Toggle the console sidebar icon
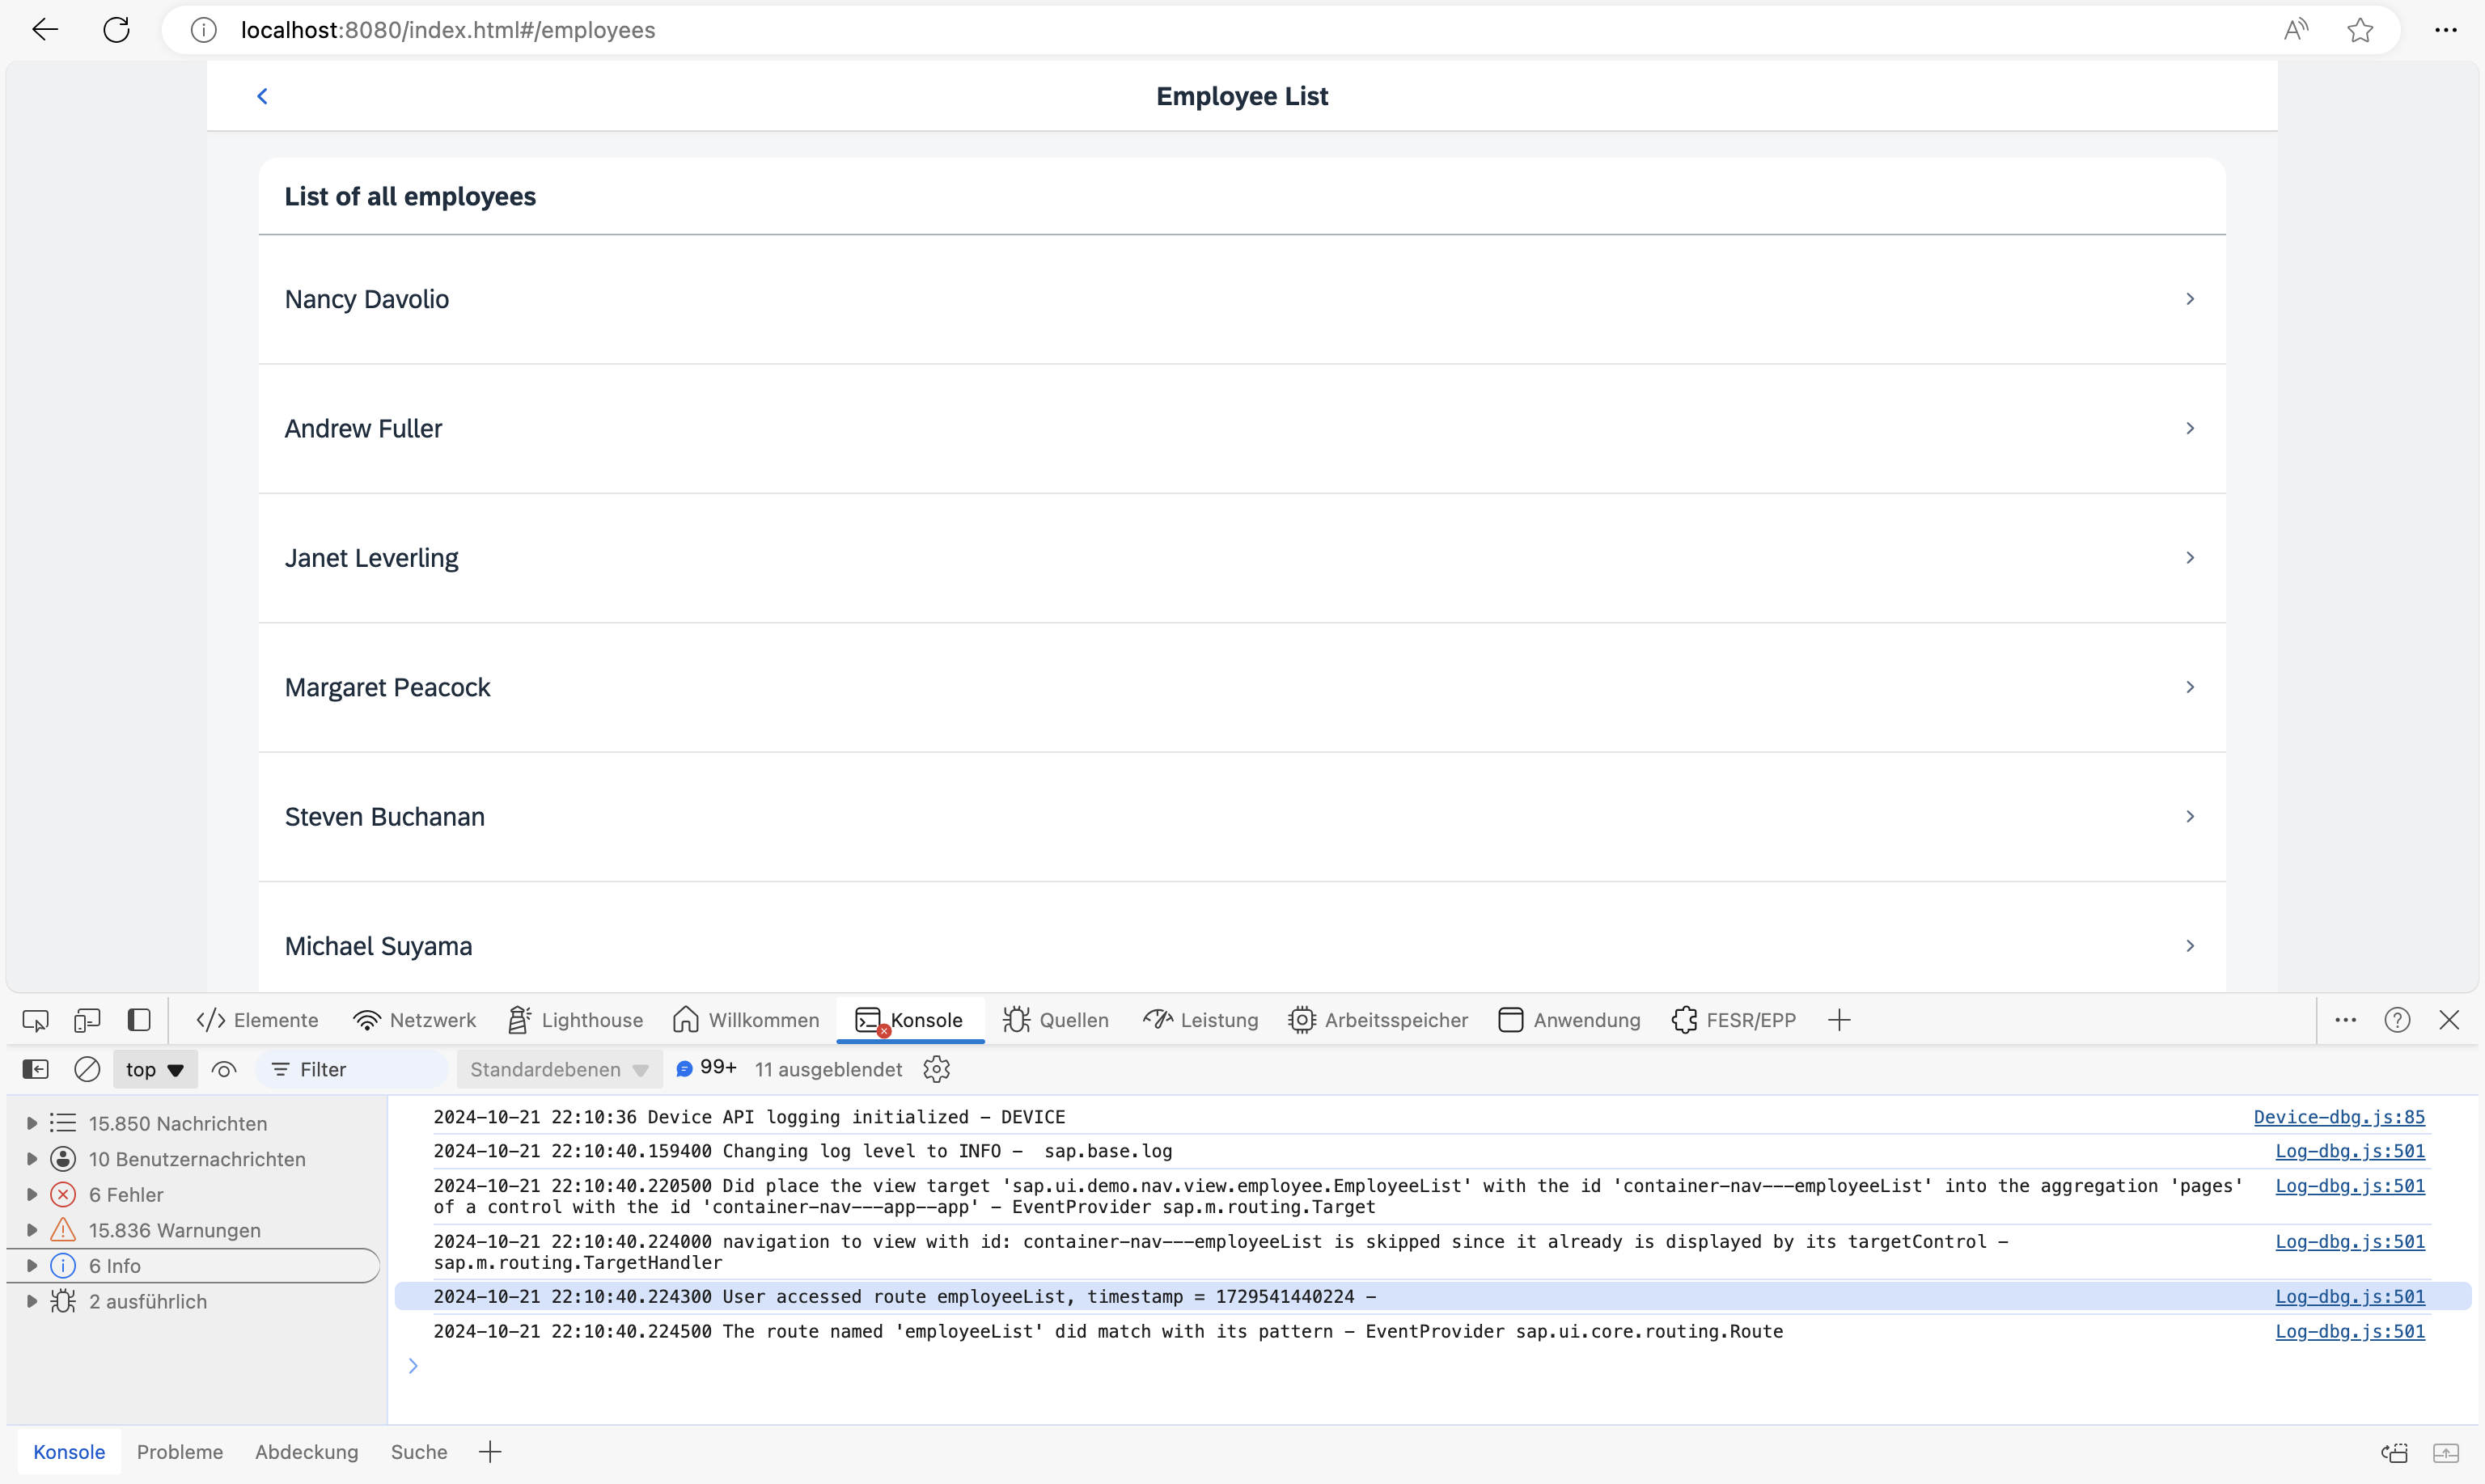The height and width of the screenshot is (1484, 2485). point(35,1069)
